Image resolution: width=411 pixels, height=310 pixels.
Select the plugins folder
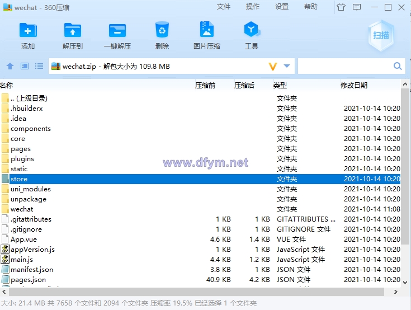coord(200,159)
